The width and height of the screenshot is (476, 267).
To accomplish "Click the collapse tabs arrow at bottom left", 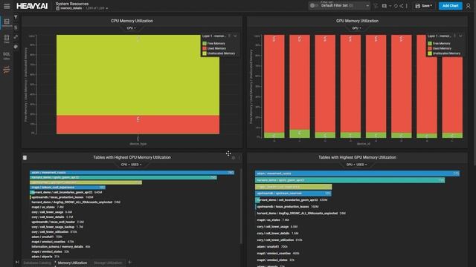I will tap(17, 262).
